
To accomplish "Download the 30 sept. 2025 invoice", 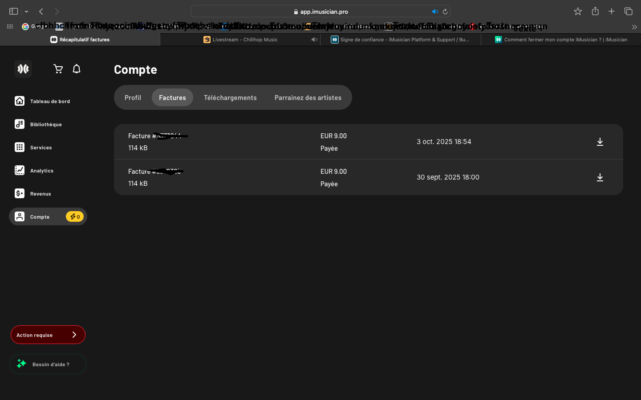I will [600, 177].
